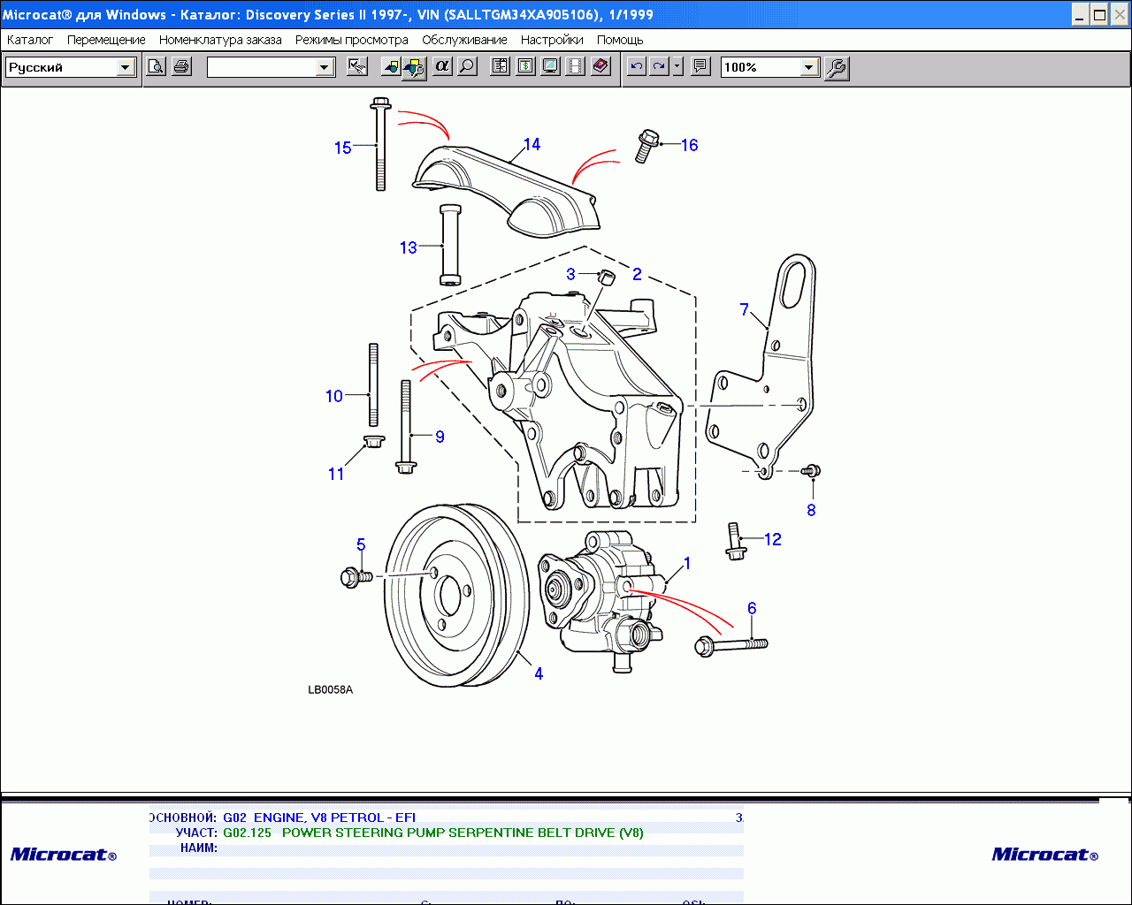This screenshot has width=1132, height=905.
Task: Click the slotted mounting bracket plate drawing
Action: (x=762, y=367)
